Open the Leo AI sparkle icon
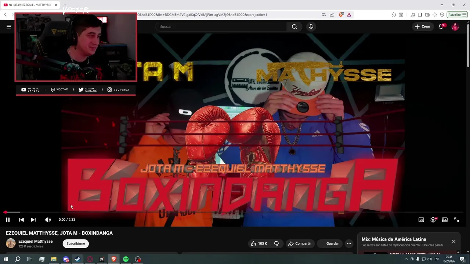470x264 pixels. pyautogui.click(x=435, y=15)
